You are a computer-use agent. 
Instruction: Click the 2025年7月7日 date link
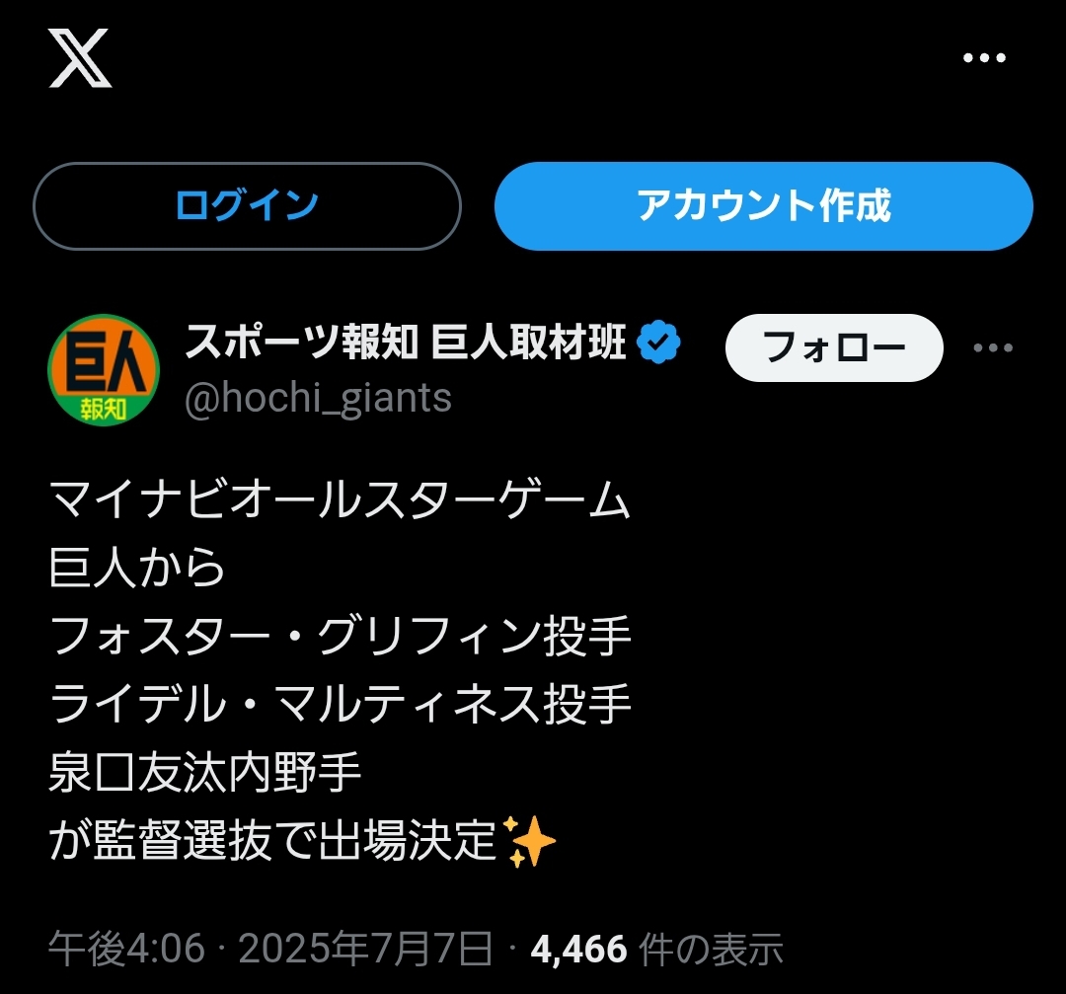point(366,948)
